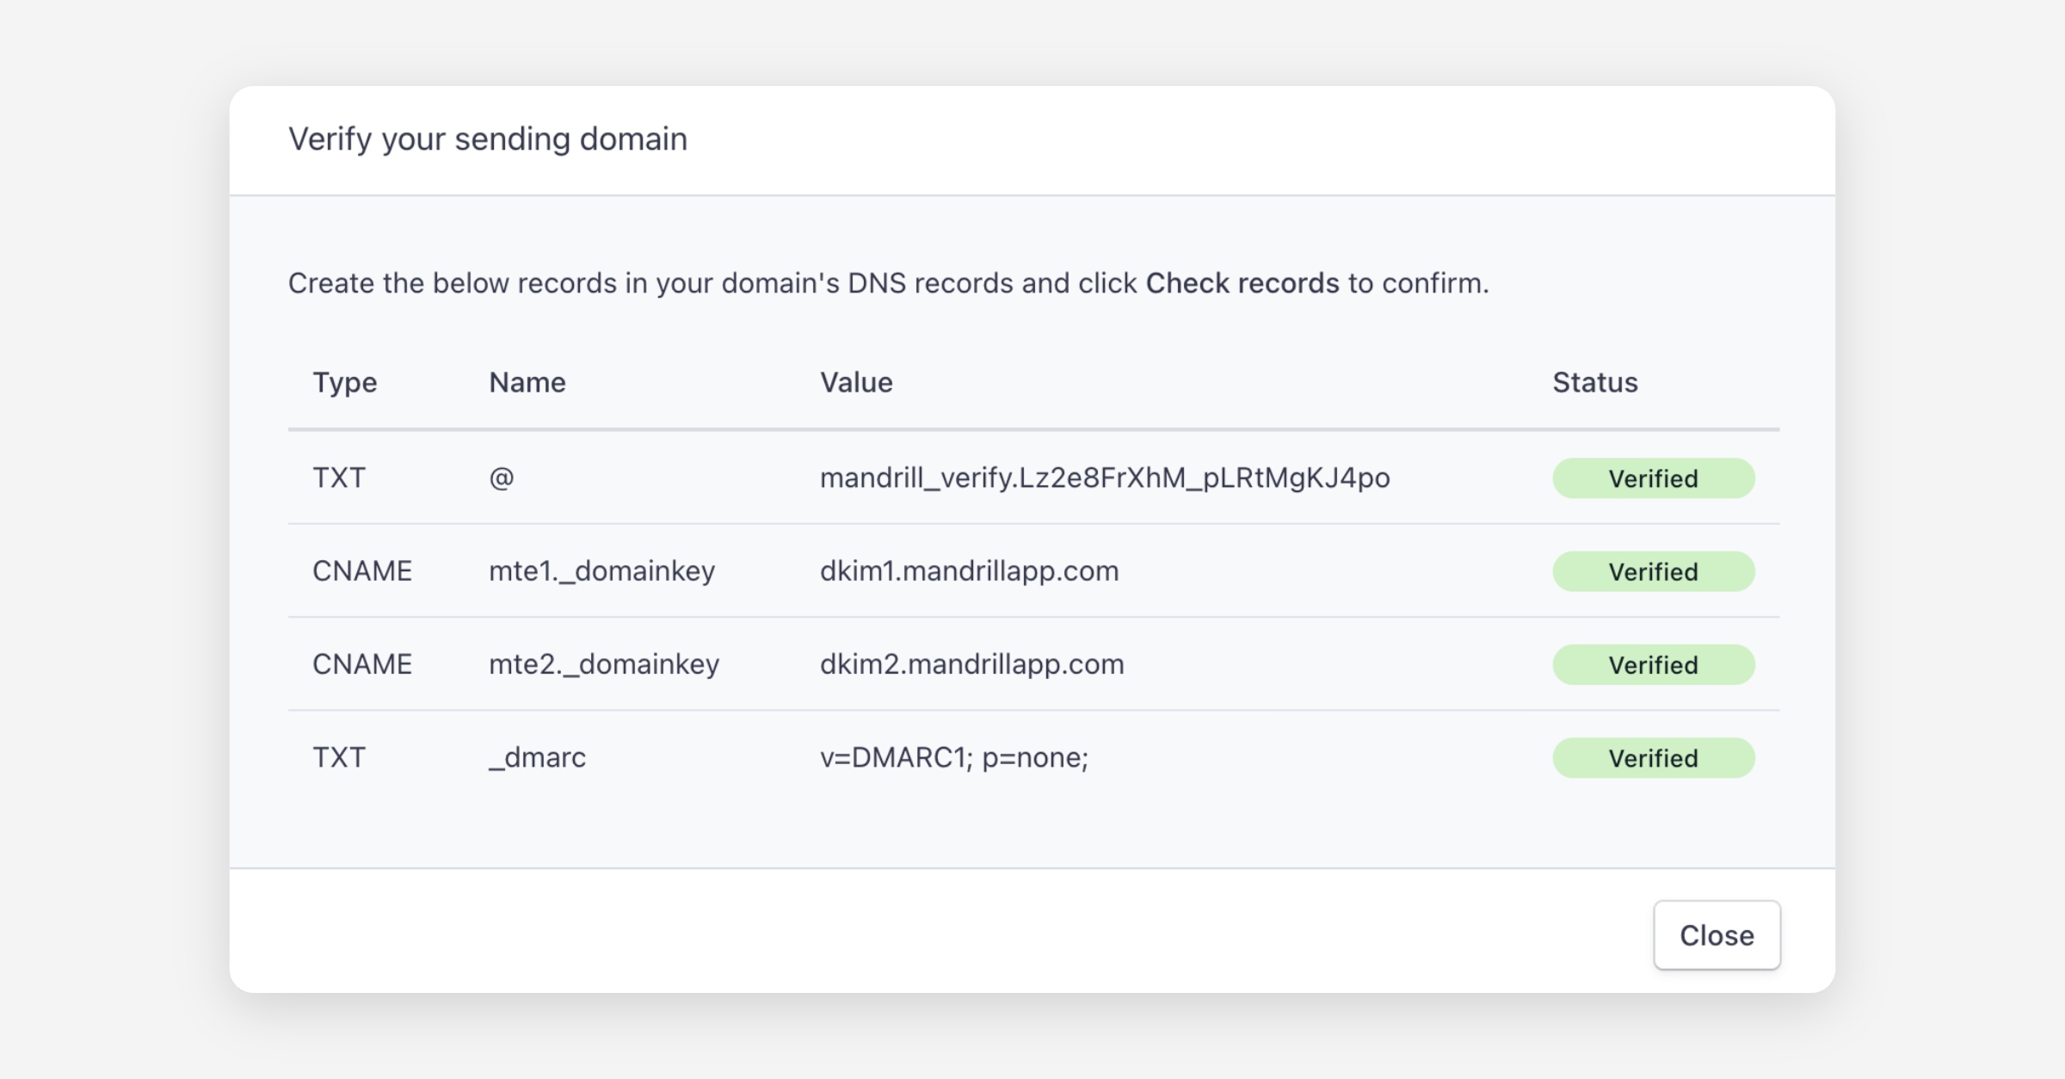Click the first CNAME type cell
Screen dimensions: 2065x1079
click(x=362, y=571)
